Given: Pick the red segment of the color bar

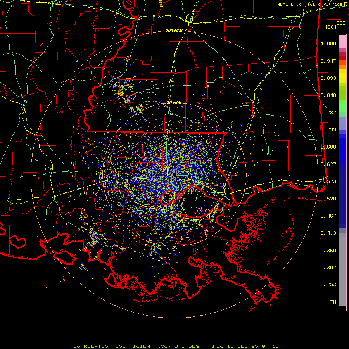Looking at the screenshot, I should [342, 58].
